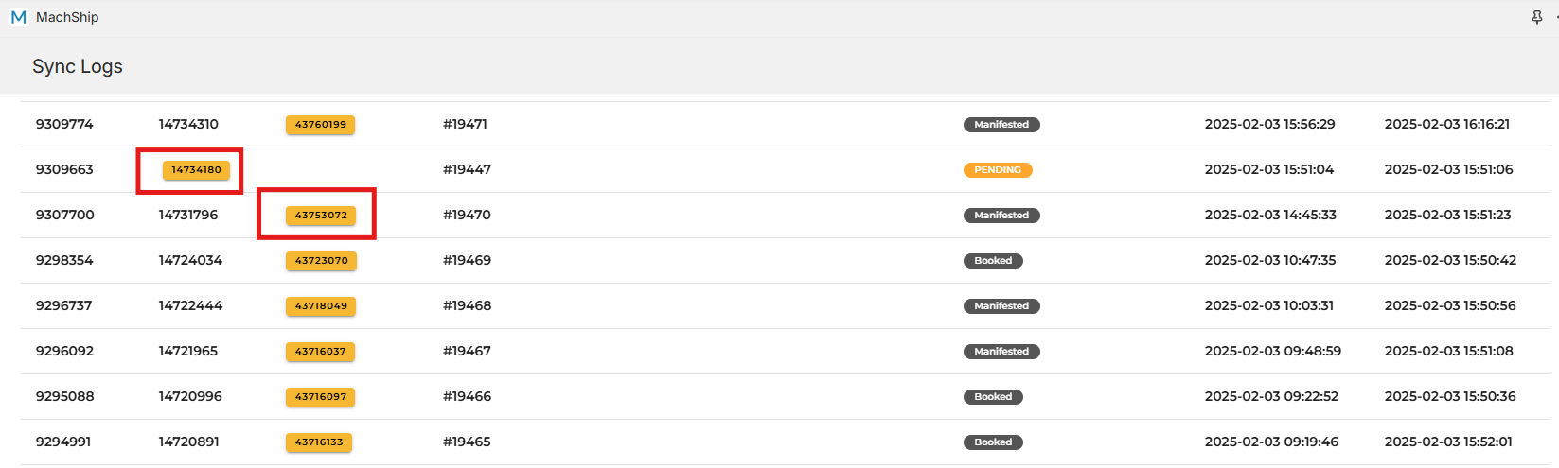This screenshot has height=468, width=1559.
Task: Open the yellow 43723070 badge
Action: (321, 261)
